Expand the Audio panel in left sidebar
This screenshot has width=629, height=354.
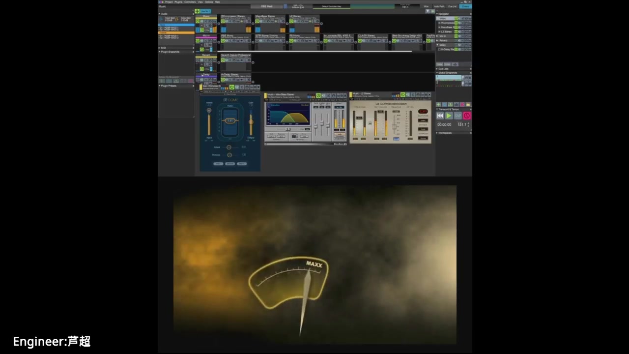click(x=159, y=14)
